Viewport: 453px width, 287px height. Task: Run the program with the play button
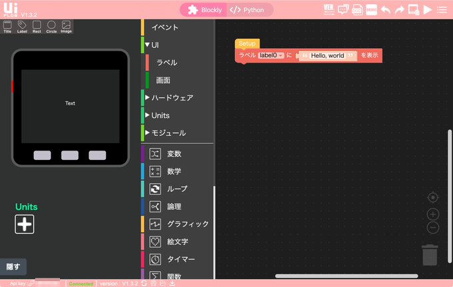click(427, 10)
